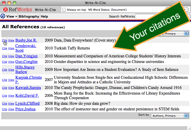Select title 'Turkish Taffy Returns'

click(72, 48)
